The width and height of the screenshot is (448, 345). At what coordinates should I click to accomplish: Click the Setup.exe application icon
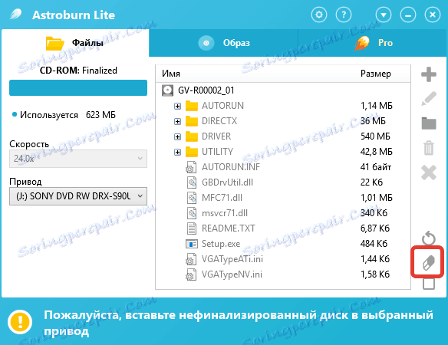click(x=192, y=244)
